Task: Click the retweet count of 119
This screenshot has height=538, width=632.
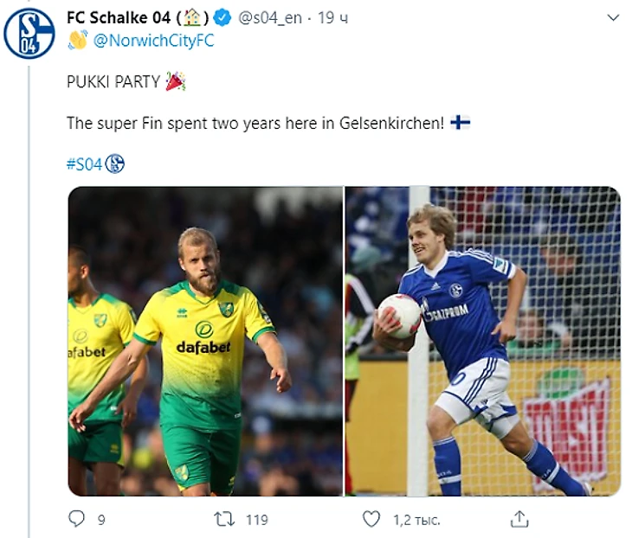Action: click(256, 519)
